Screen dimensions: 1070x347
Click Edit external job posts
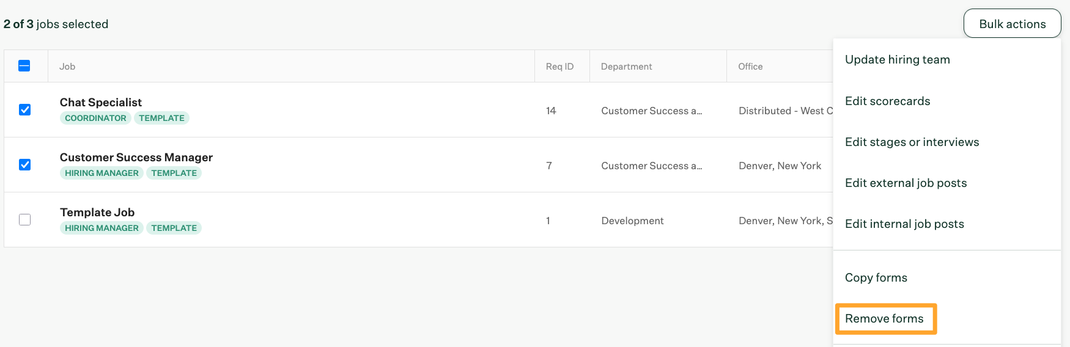(906, 183)
